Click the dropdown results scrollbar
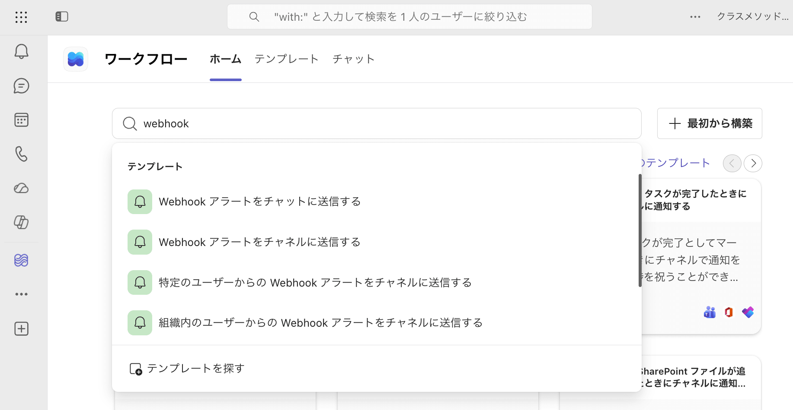 (640, 231)
